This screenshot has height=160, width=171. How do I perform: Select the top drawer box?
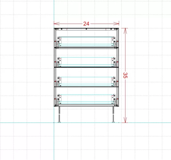click(86, 41)
